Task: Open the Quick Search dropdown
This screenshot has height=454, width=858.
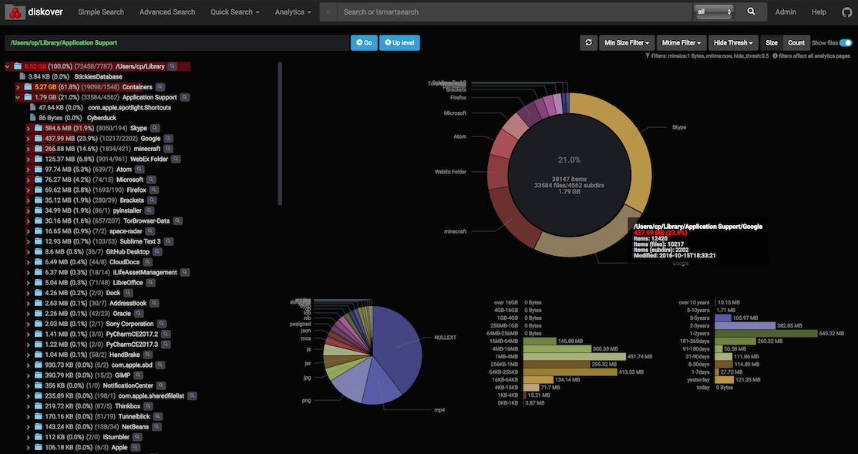Action: [x=235, y=12]
